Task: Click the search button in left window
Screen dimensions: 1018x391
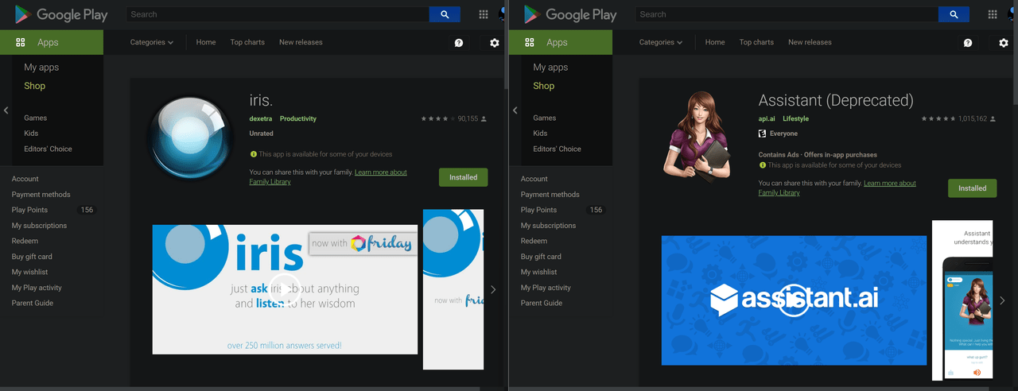Action: click(x=445, y=14)
